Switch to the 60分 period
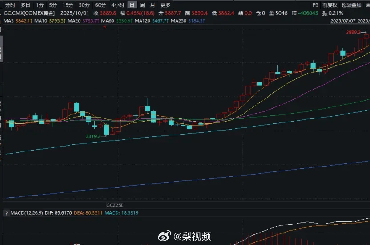 pos(101,5)
